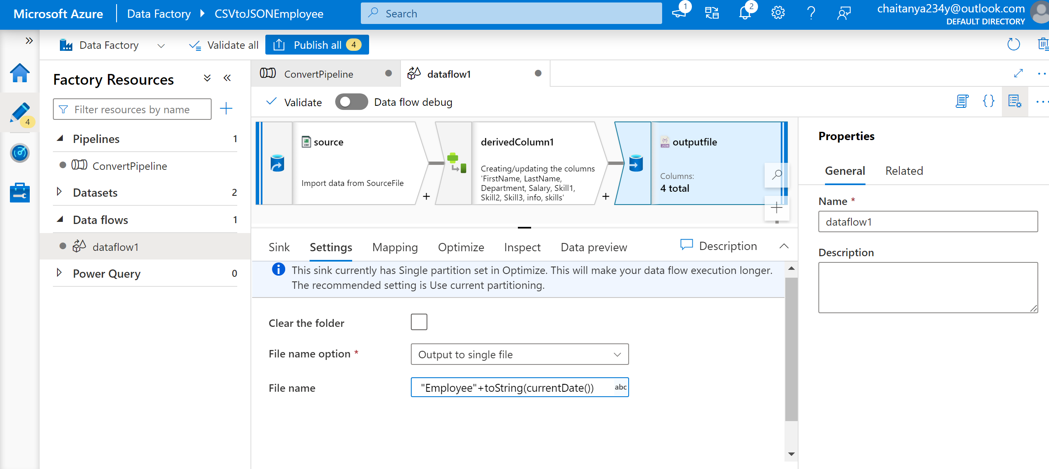Viewport: 1049px width, 469px height.
Task: Select the Author pencil icon in the sidebar
Action: [19, 113]
